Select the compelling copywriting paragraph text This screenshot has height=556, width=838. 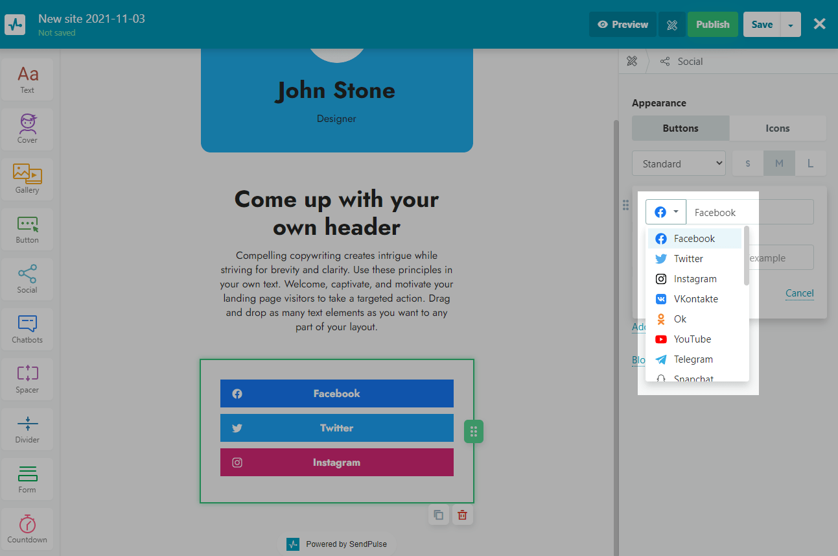337,291
